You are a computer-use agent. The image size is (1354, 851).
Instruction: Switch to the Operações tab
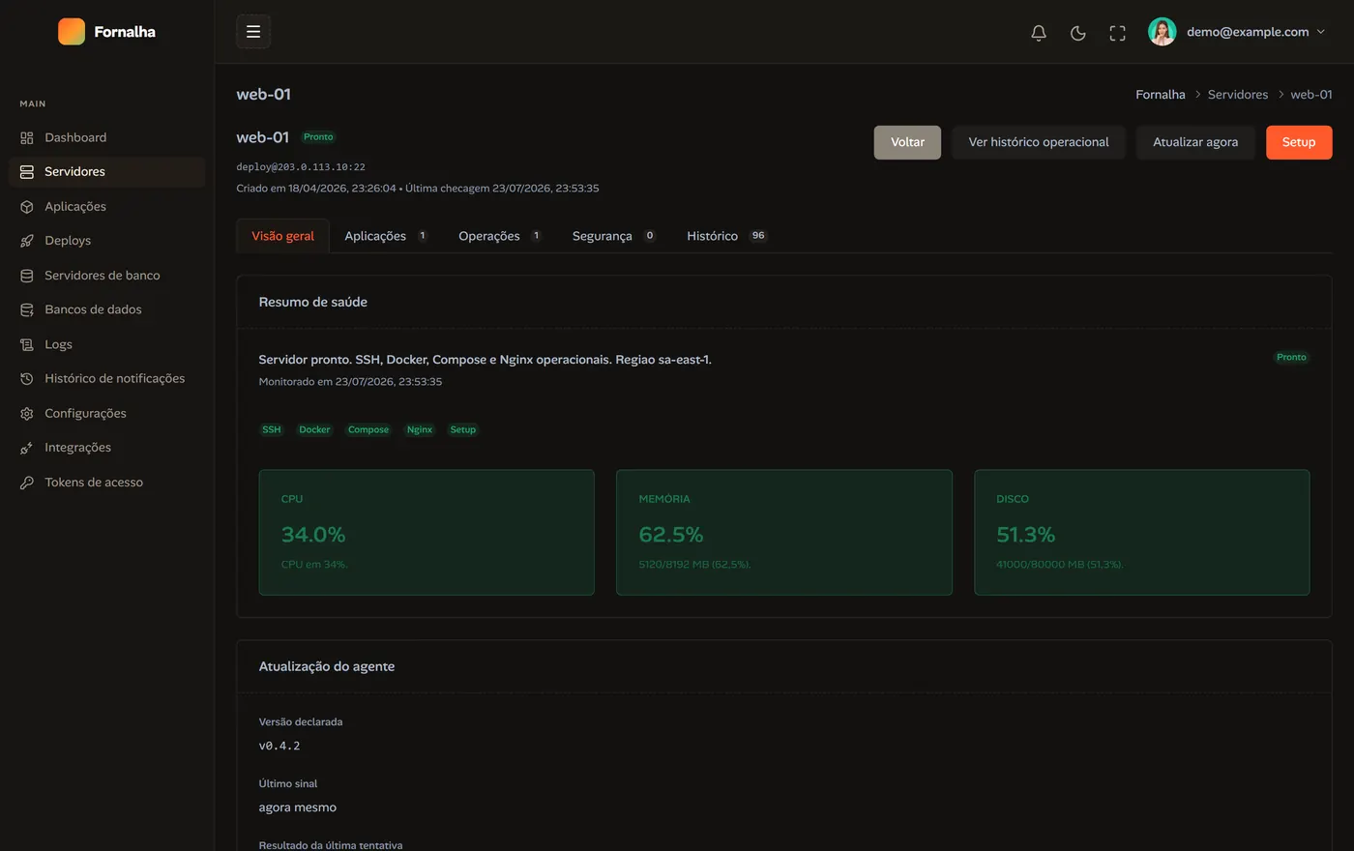500,236
